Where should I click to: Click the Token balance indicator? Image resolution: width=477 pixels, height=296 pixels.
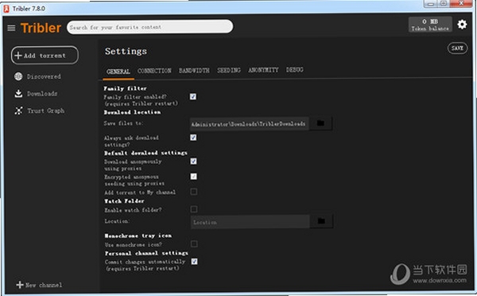430,25
